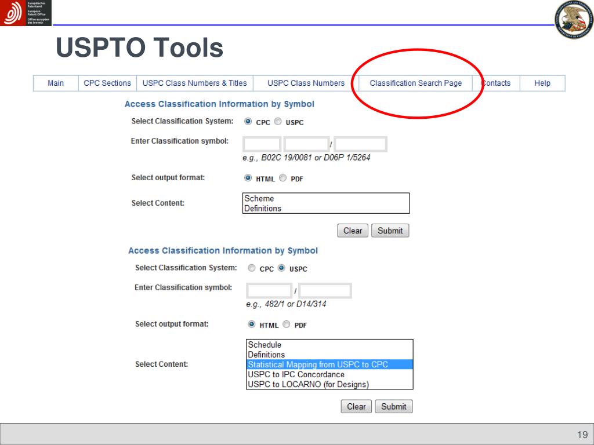Image resolution: width=594 pixels, height=445 pixels.
Task: Click Submit button in upper form
Action: (390, 231)
